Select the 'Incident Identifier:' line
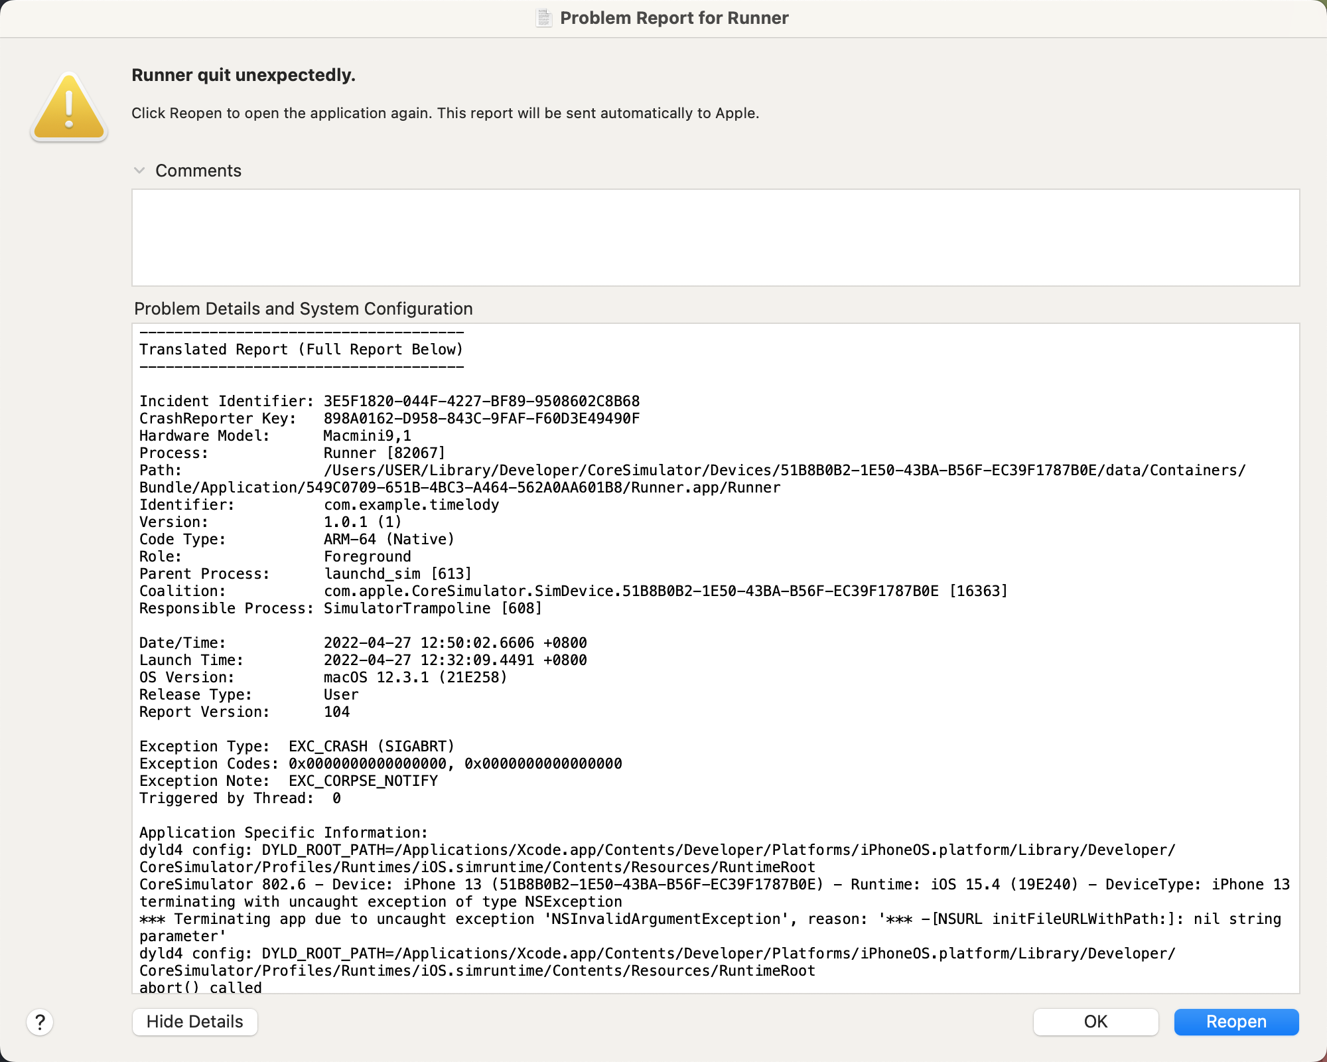This screenshot has height=1062, width=1327. (x=389, y=401)
